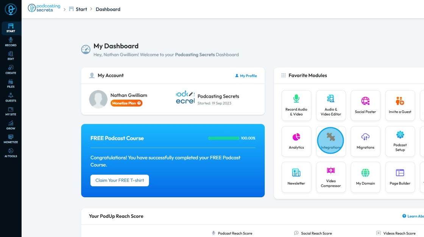Image resolution: width=424 pixels, height=237 pixels.
Task: Click the Monetize Plan badge
Action: (126, 103)
